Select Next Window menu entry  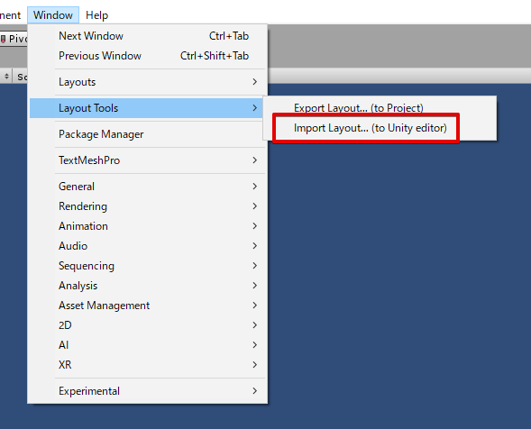pyautogui.click(x=147, y=36)
